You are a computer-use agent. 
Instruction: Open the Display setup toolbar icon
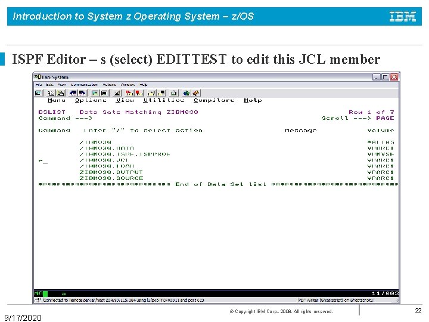coord(95,93)
